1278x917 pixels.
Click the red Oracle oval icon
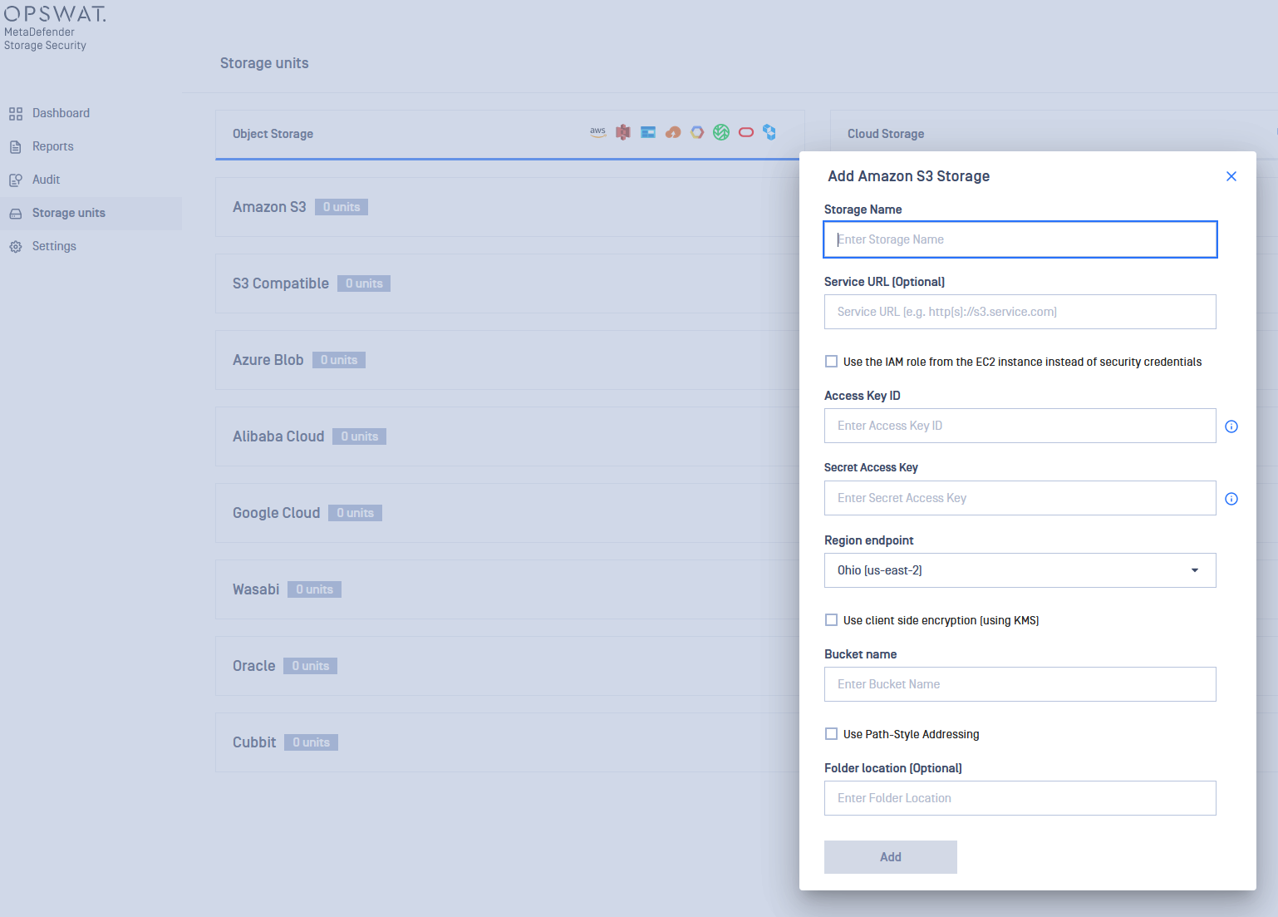click(x=746, y=132)
